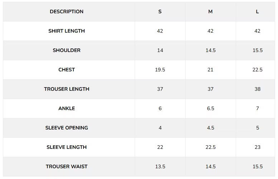This screenshot has width=278, height=179.
Task: Click the SHIRT LENGTH row label
Action: [67, 31]
